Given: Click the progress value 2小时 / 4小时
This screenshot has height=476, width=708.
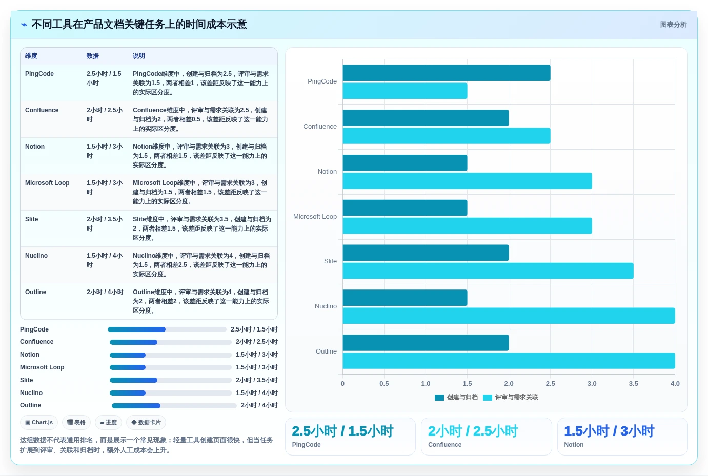Looking at the screenshot, I should 259,406.
